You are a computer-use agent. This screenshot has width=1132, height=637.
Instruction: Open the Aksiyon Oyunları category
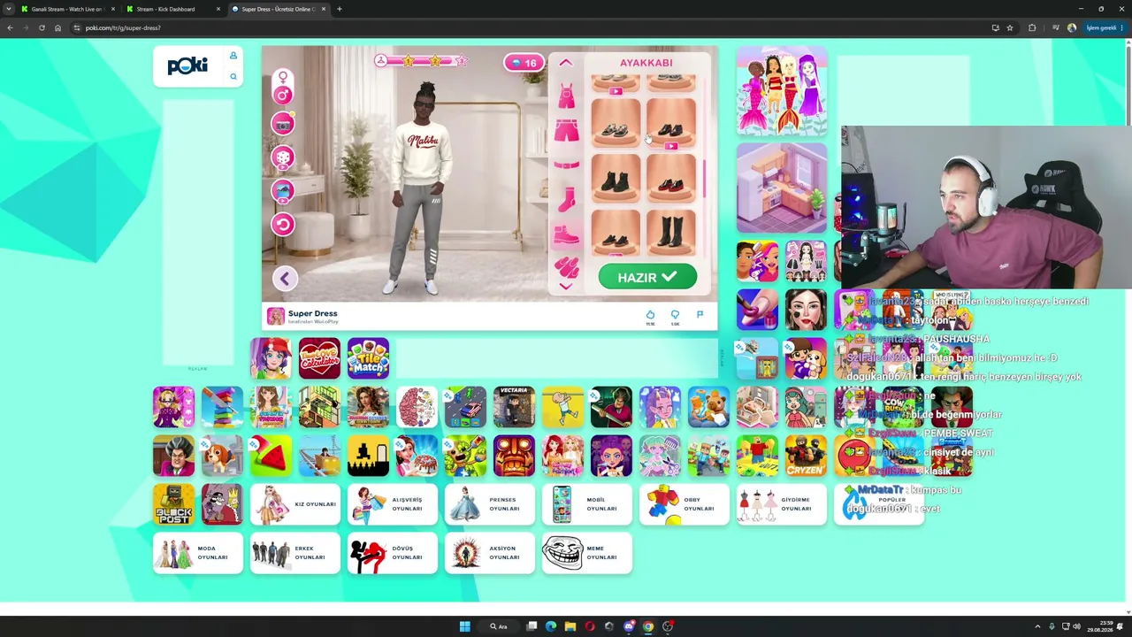point(490,553)
